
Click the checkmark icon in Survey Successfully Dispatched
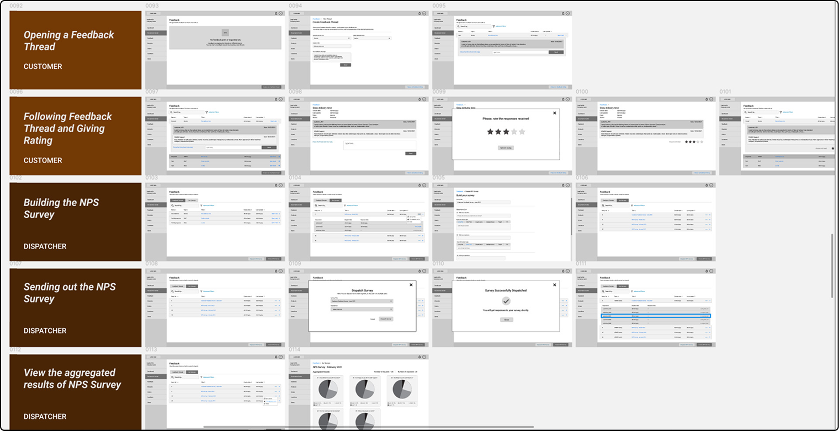click(x=506, y=301)
